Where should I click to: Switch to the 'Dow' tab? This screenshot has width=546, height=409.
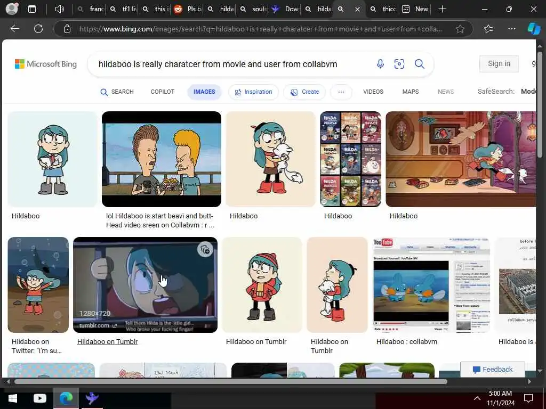286,9
